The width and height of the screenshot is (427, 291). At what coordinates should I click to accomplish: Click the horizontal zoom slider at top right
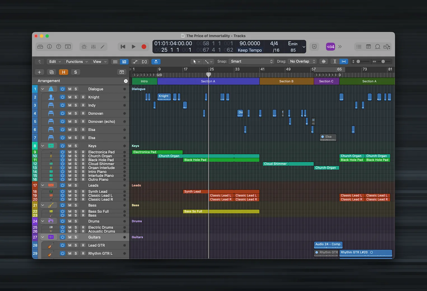point(383,61)
